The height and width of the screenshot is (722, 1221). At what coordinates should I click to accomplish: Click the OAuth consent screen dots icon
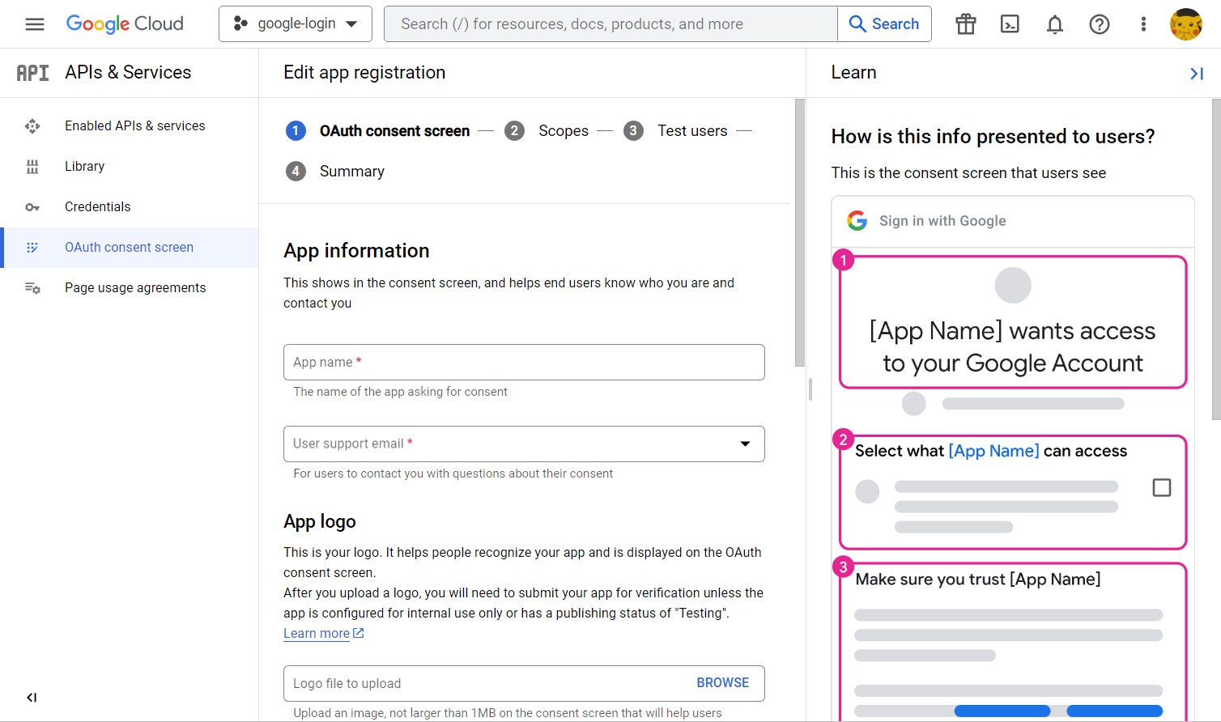coord(32,248)
